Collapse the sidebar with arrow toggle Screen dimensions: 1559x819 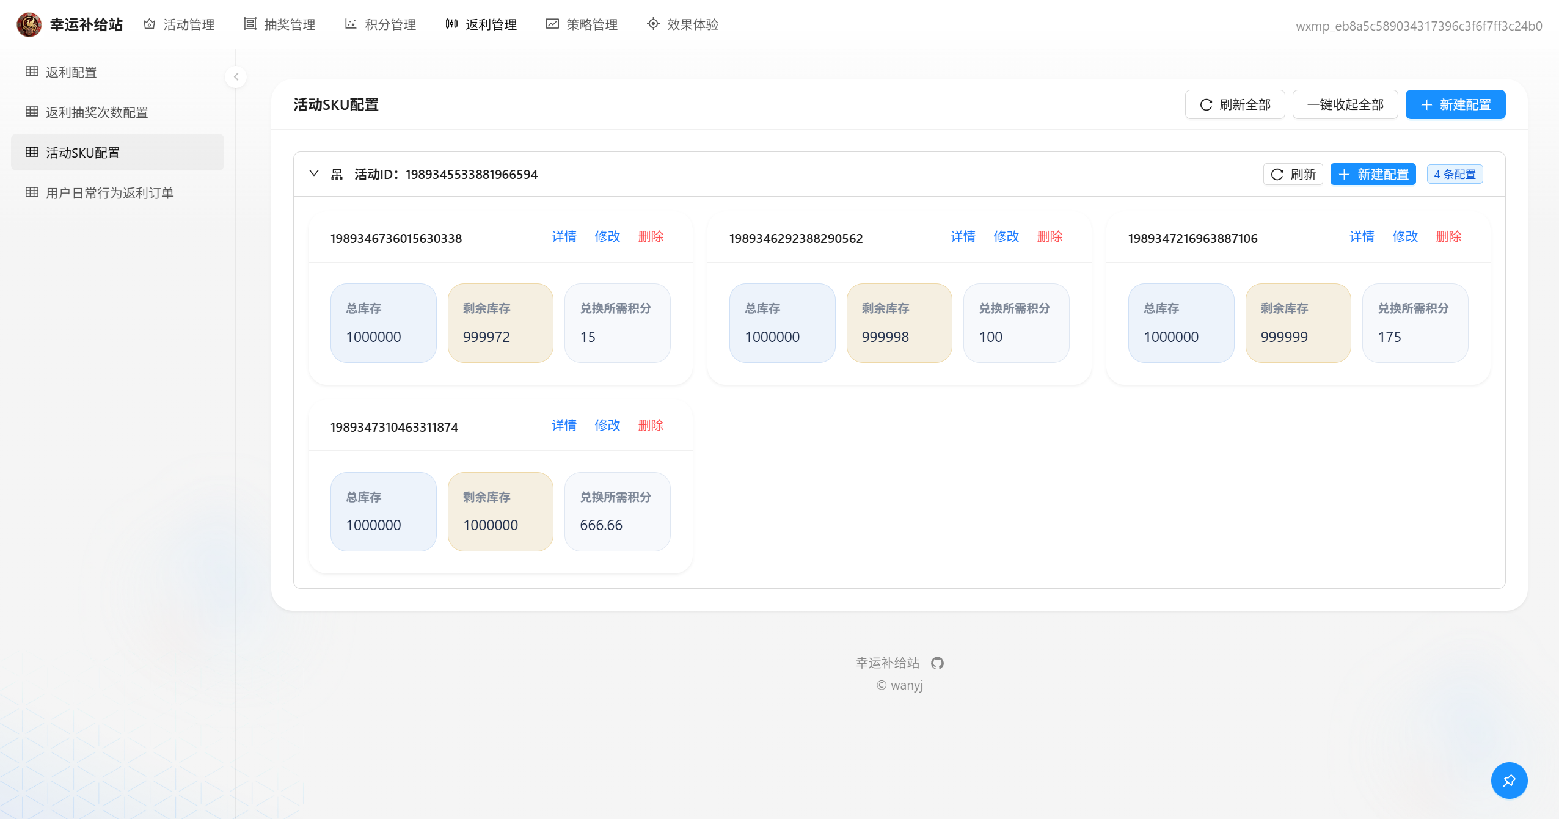(x=236, y=77)
